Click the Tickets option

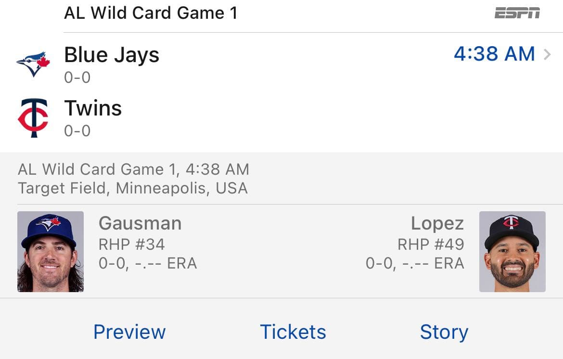292,332
